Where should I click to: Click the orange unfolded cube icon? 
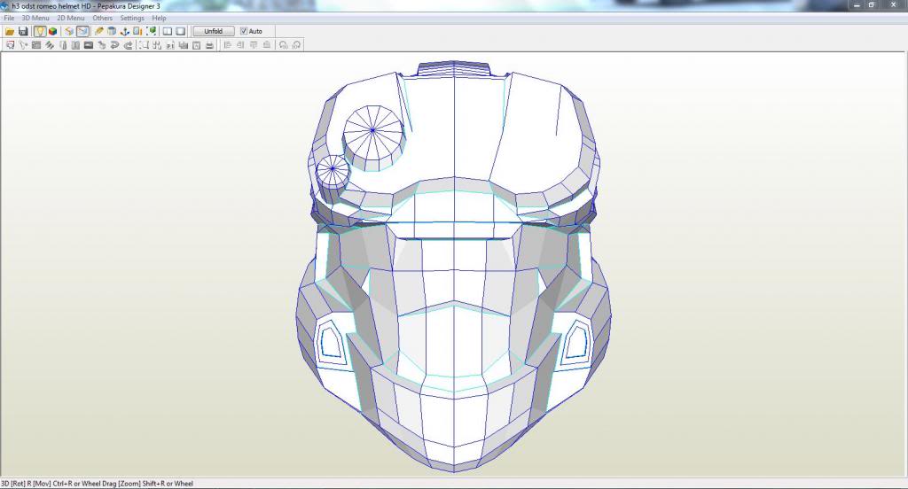[x=69, y=31]
